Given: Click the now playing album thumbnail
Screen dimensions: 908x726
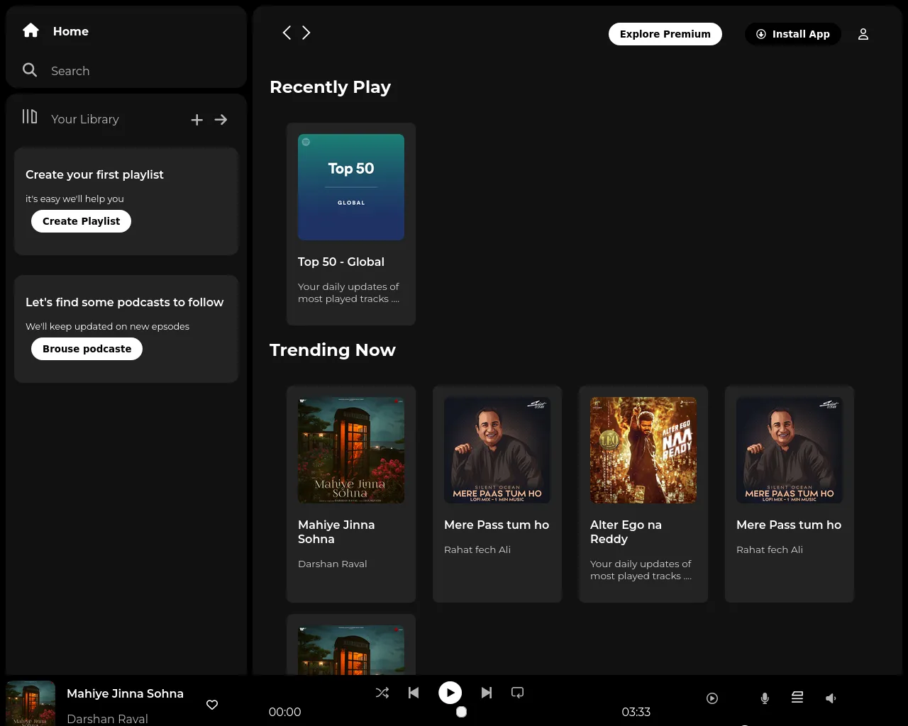Looking at the screenshot, I should [31, 703].
